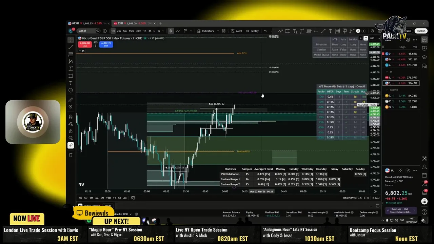Select the 1D date range
The image size is (434, 244).
(x=80, y=198)
